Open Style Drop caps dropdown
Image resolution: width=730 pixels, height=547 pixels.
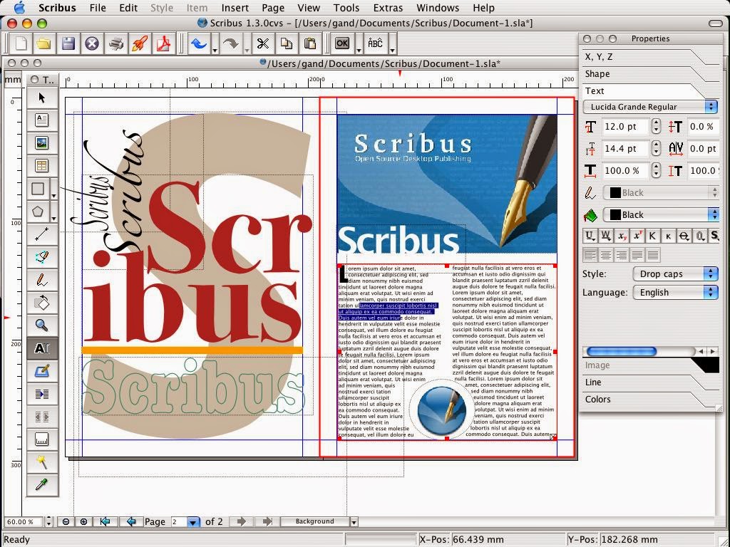click(x=675, y=273)
